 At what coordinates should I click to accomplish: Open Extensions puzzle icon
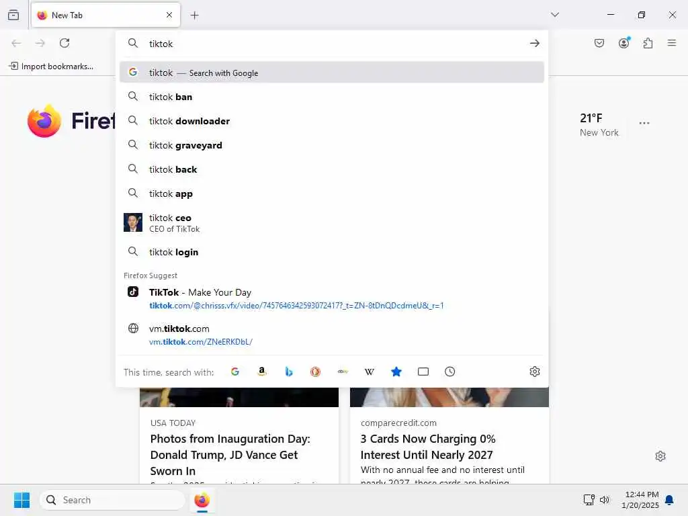pyautogui.click(x=648, y=43)
